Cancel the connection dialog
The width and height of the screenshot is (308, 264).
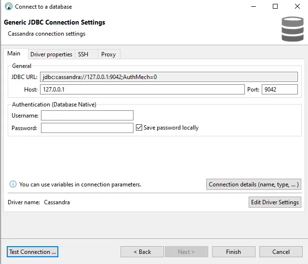click(x=281, y=251)
